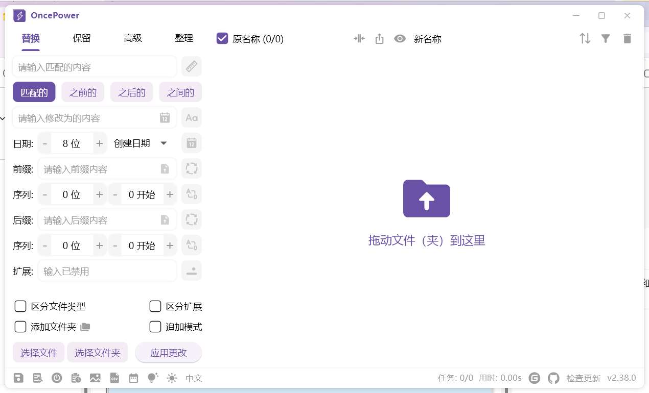
Task: Enable the 区分文件类型 checkbox
Action: click(x=20, y=306)
